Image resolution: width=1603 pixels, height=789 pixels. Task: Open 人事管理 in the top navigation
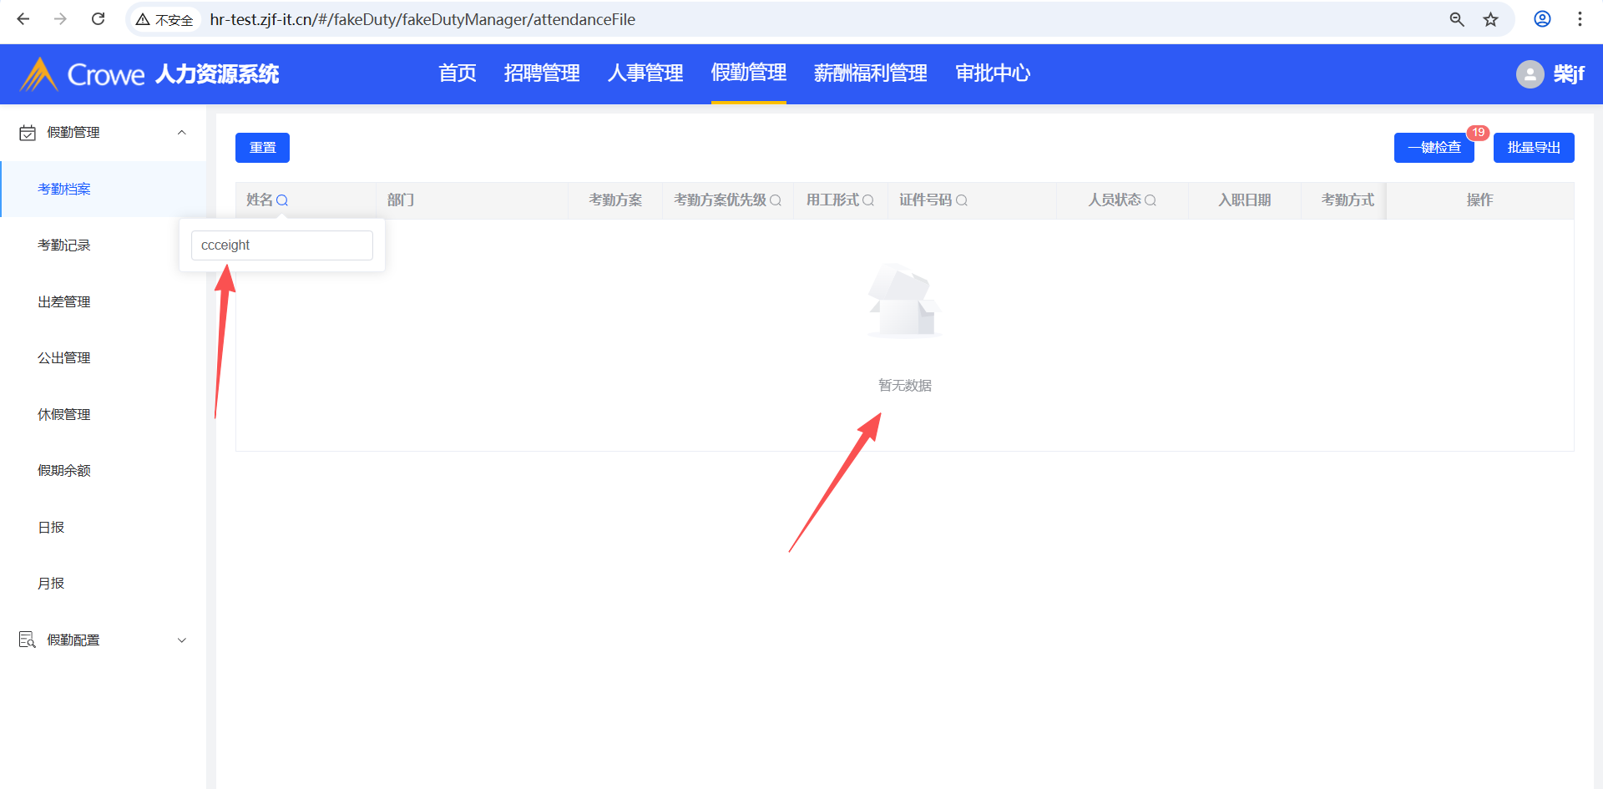pos(645,73)
